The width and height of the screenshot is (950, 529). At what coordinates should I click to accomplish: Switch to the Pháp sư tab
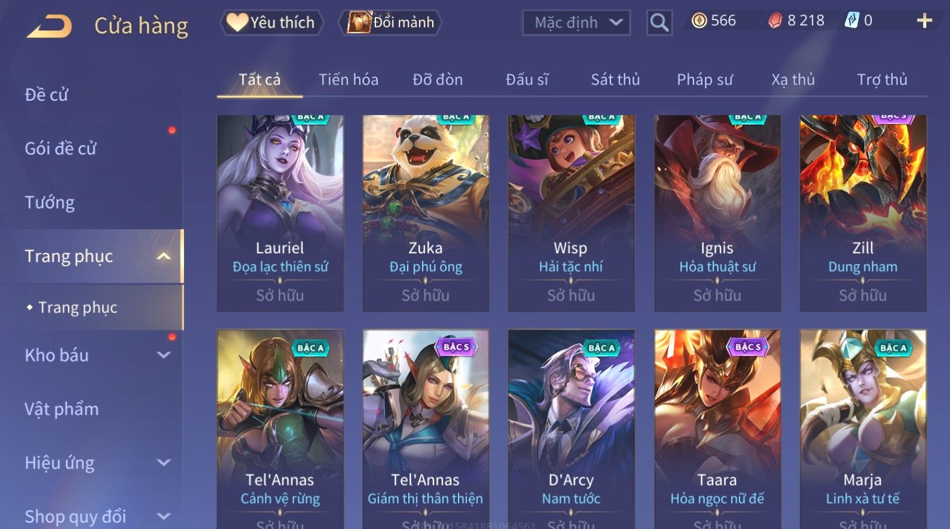(x=705, y=80)
